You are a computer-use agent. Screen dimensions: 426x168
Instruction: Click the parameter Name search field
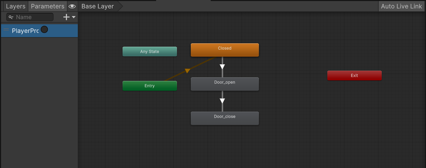(33, 17)
